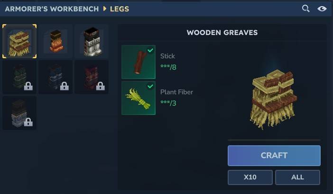Click the Legs breadcrumb category
The image size is (333, 194).
120,9
